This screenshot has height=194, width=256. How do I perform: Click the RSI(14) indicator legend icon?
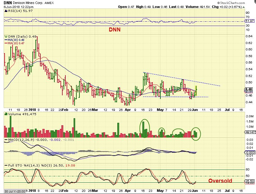[x=6, y=11]
